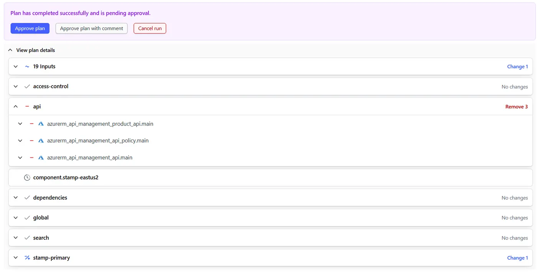This screenshot has width=537, height=272.
Task: Expand the dependencies component row
Action: [16, 198]
